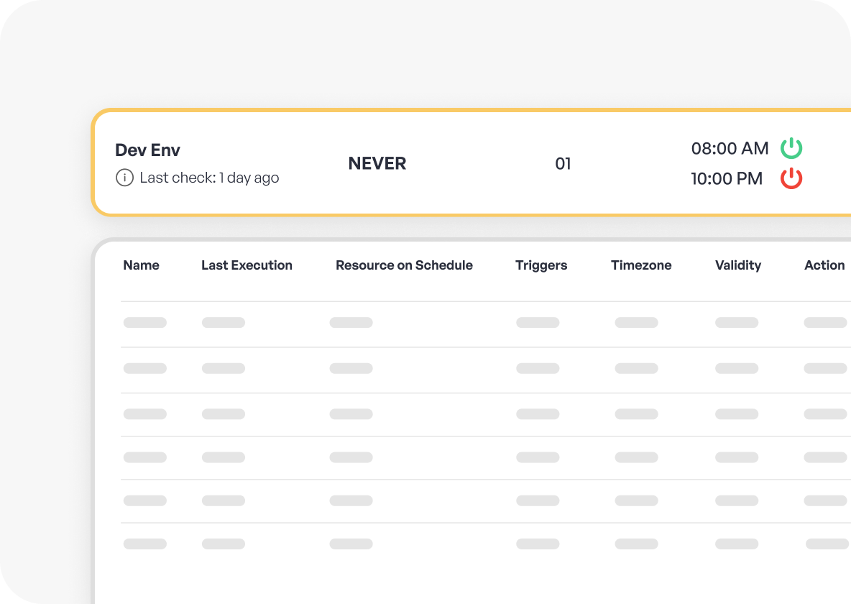Screen dimensions: 851x604
Task: Open the Dev Env schedule title
Action: pos(147,150)
